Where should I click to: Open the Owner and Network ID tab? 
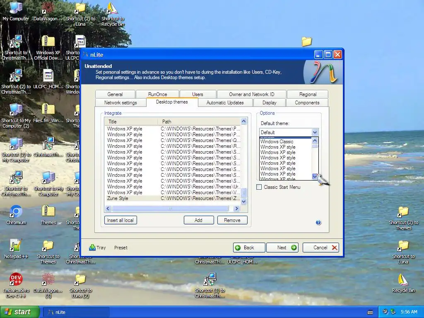pos(251,94)
